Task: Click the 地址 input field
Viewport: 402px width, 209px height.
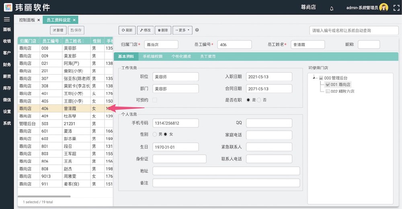Action: pos(226,171)
